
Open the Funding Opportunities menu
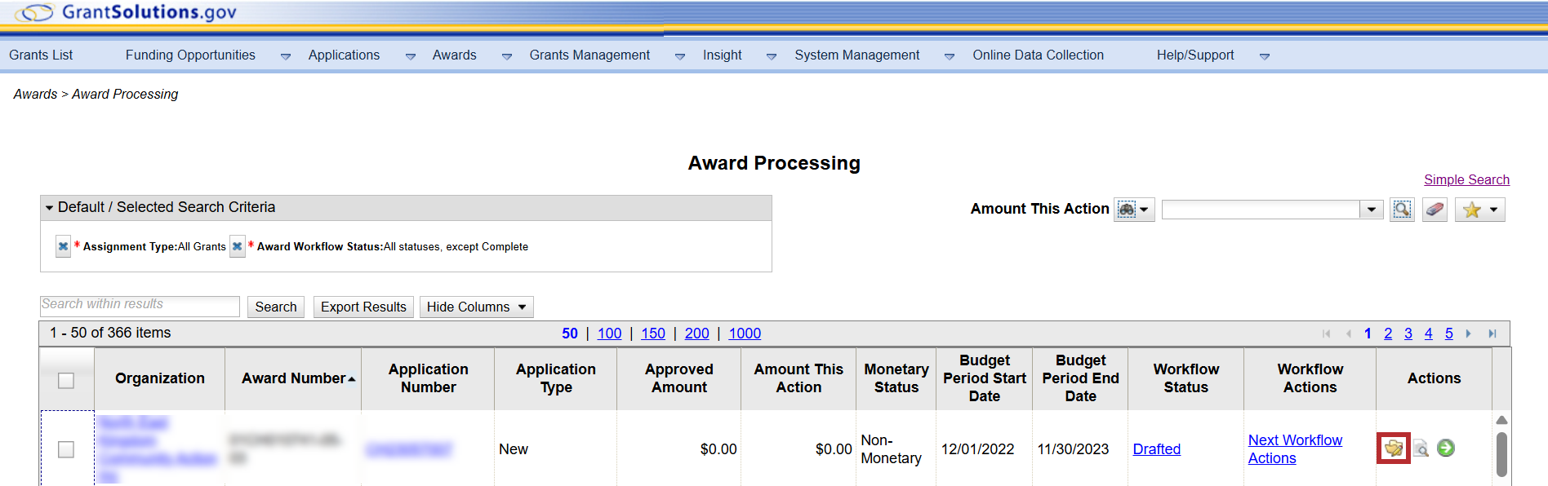click(x=190, y=55)
